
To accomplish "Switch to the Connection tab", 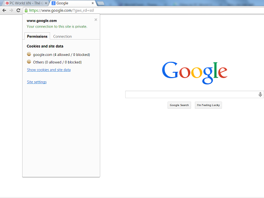I will [62, 36].
